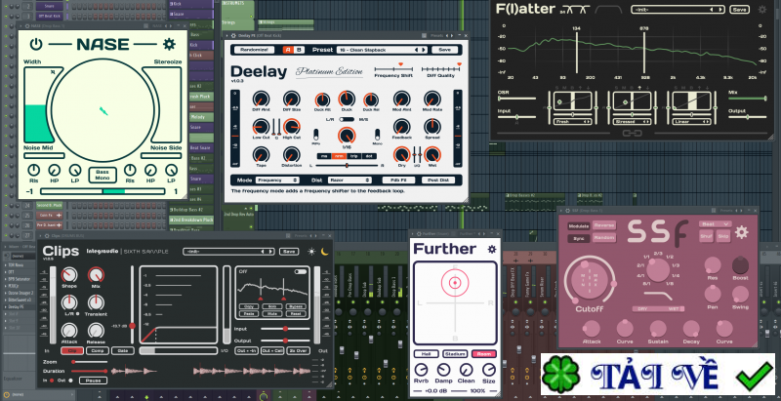Select Further Hall reverb mode
Image resolution: width=781 pixels, height=401 pixels.
coord(426,354)
